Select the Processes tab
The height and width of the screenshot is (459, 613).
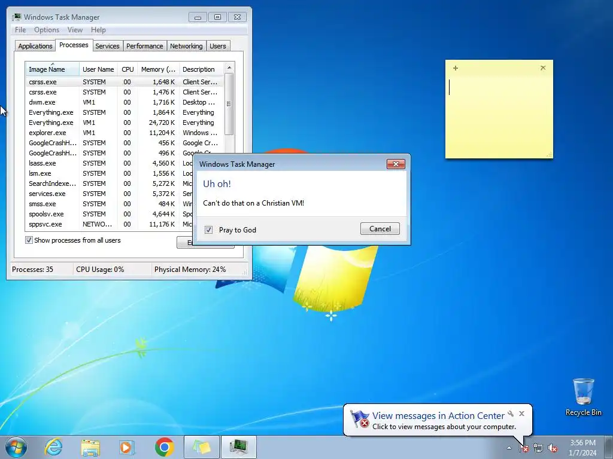pos(74,45)
